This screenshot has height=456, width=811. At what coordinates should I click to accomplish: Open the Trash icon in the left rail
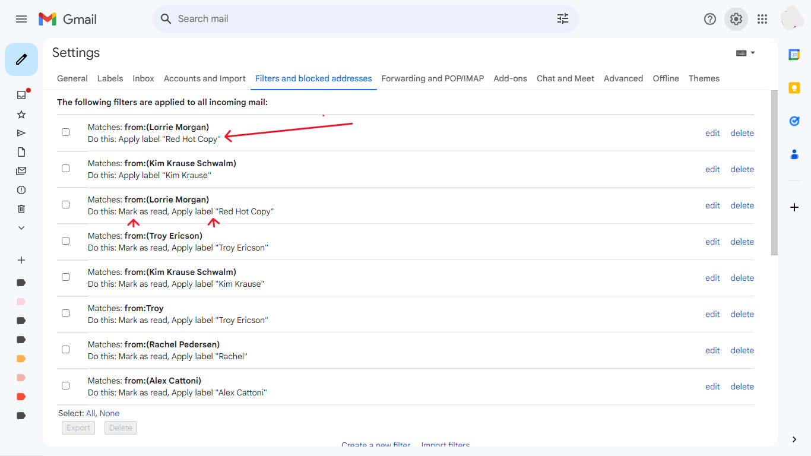pyautogui.click(x=21, y=208)
